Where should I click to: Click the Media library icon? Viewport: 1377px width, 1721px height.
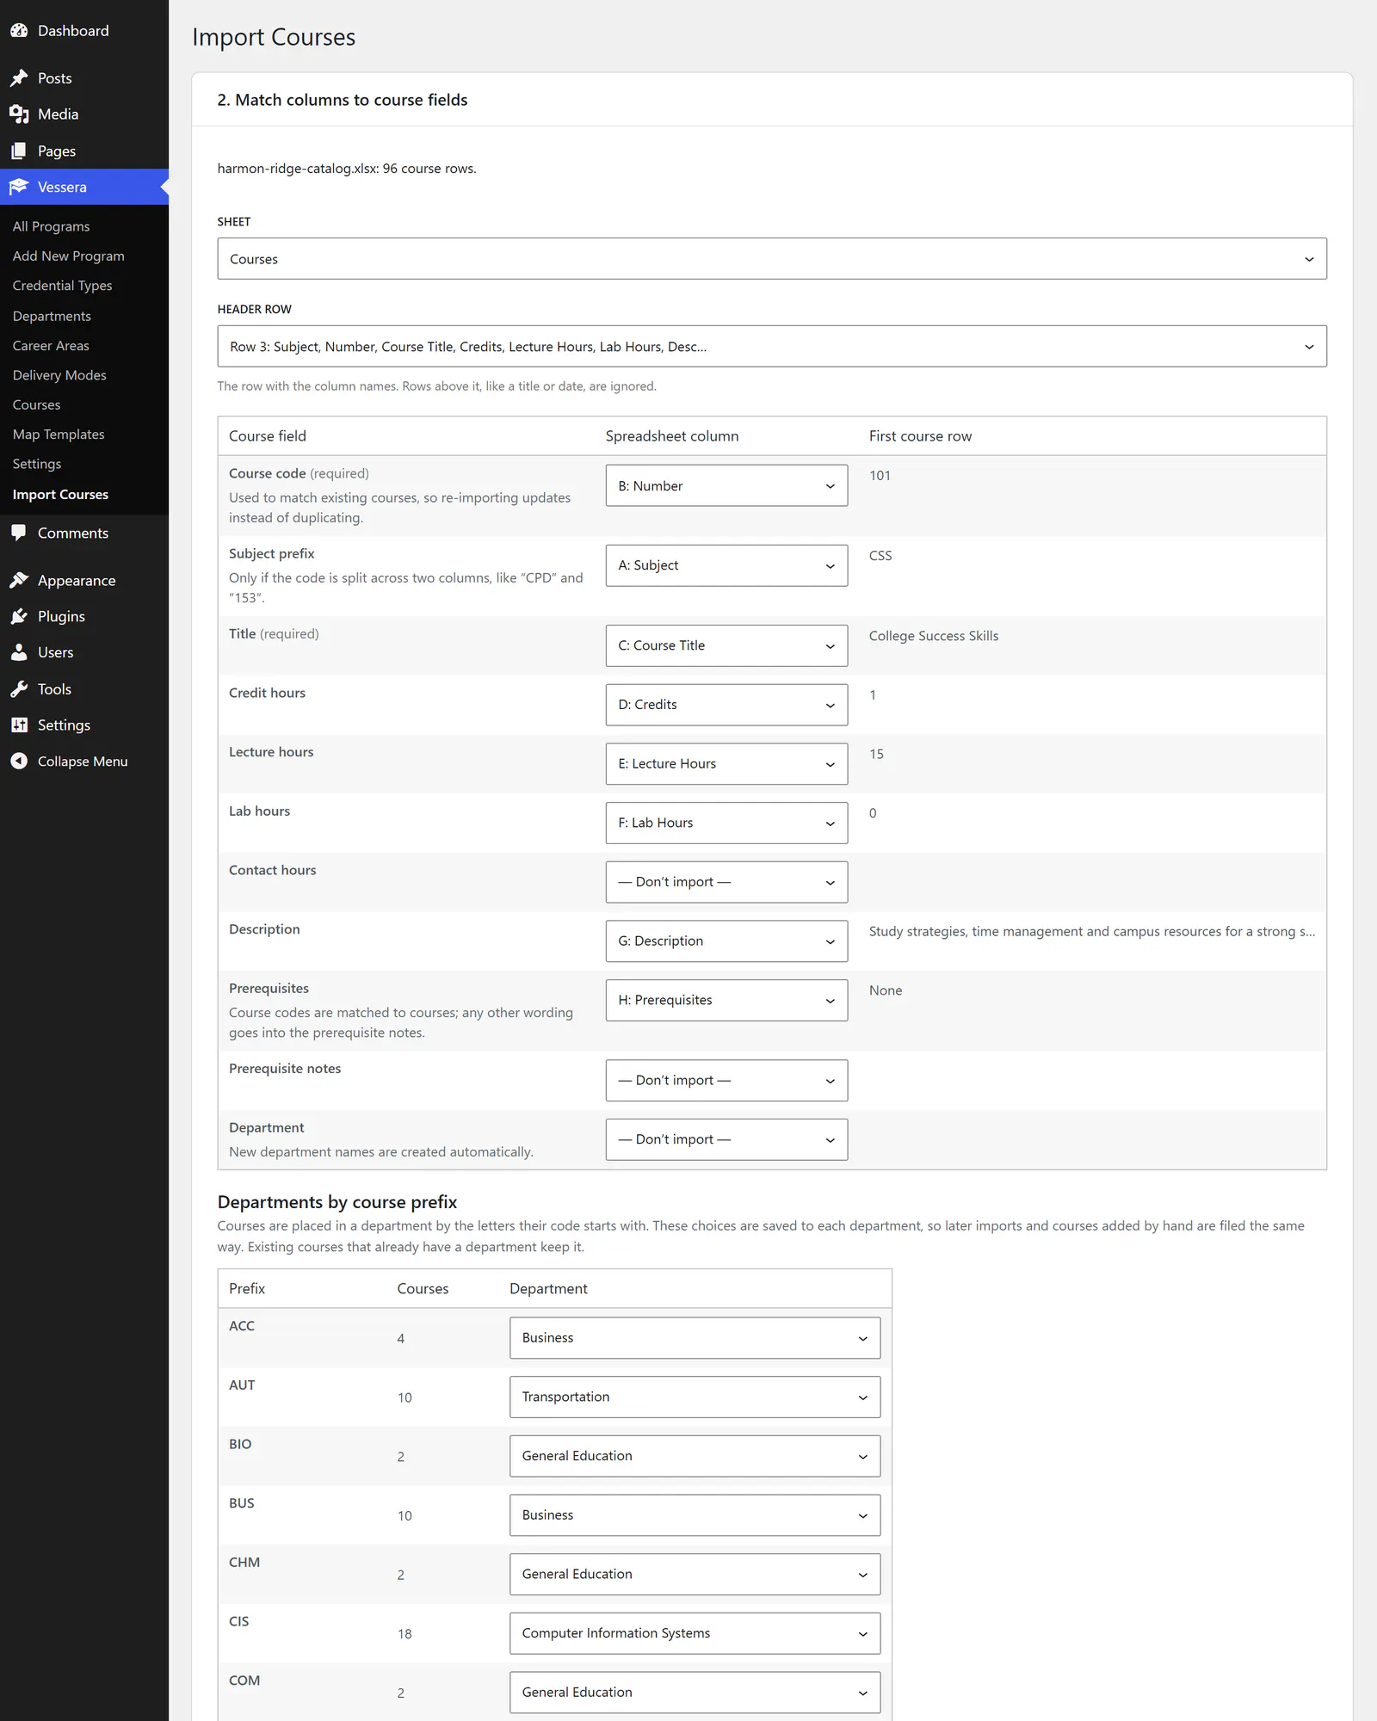19,114
